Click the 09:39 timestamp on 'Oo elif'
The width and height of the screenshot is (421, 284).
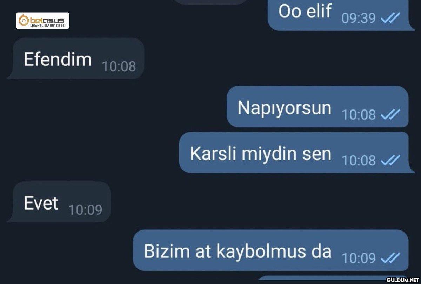pyautogui.click(x=359, y=18)
